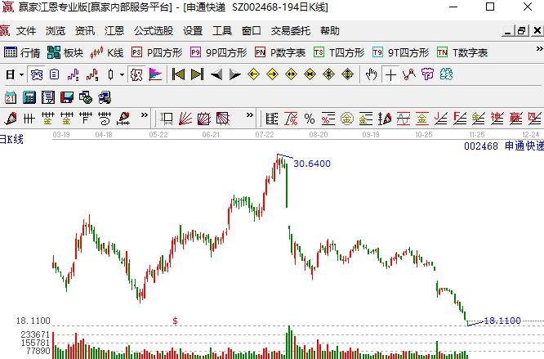Expand more tools after Gann square icons
Viewport: 544px width, 359px height.
click(250, 115)
